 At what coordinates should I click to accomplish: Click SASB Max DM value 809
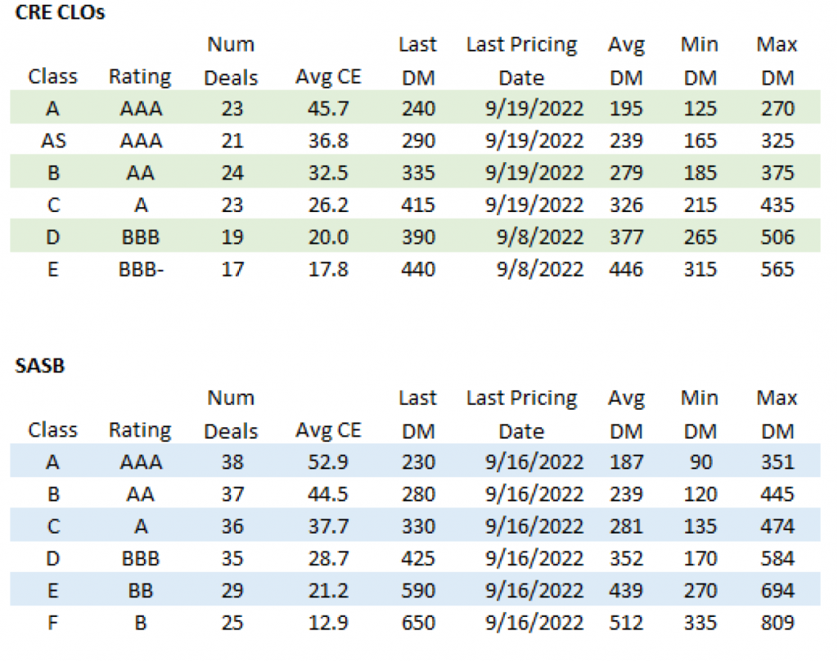tap(776, 623)
